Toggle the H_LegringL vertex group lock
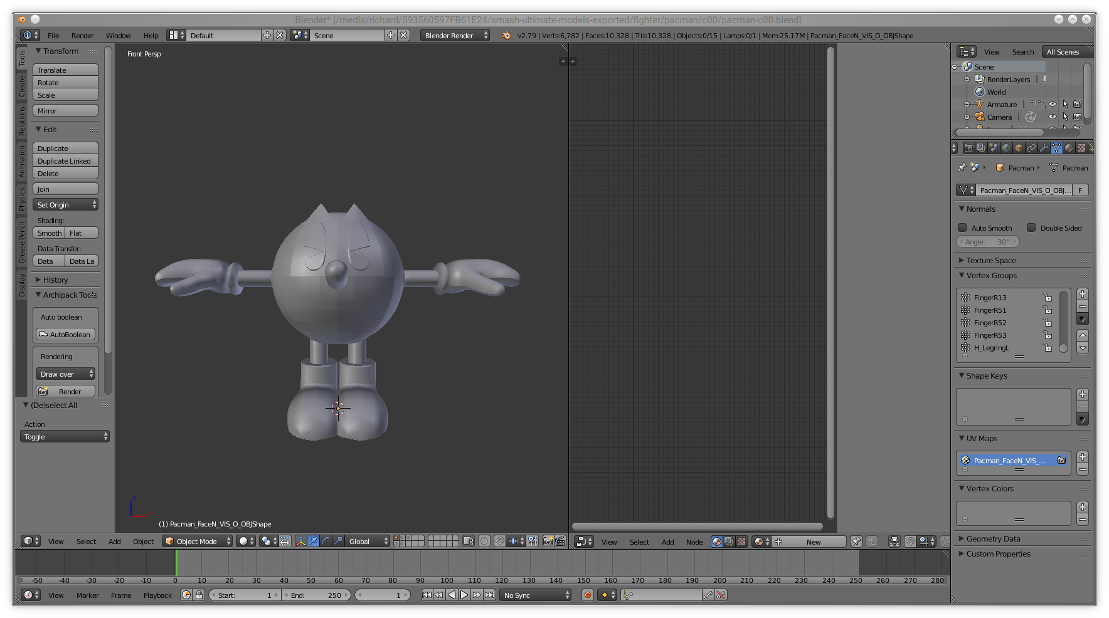Viewport: 1109px width, 618px height. click(x=1047, y=348)
